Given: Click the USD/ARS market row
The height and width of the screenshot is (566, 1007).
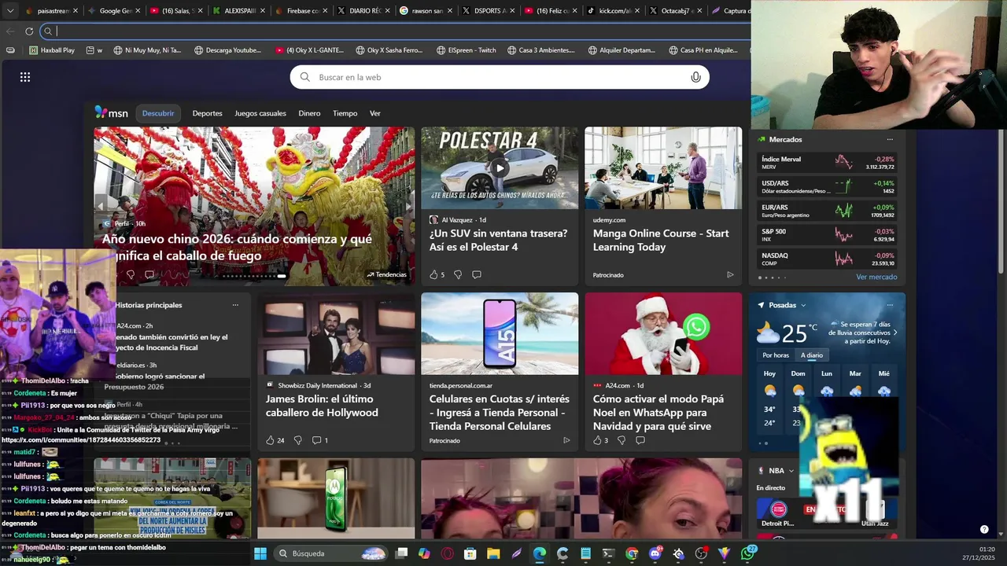Looking at the screenshot, I should [x=827, y=187].
